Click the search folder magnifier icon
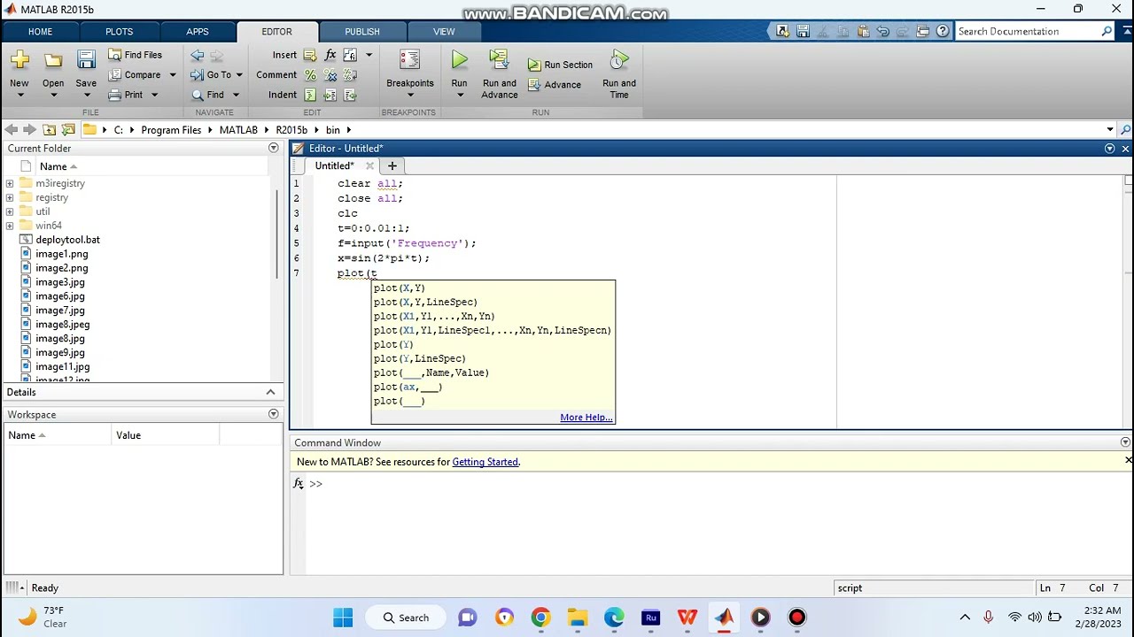 (x=1126, y=130)
